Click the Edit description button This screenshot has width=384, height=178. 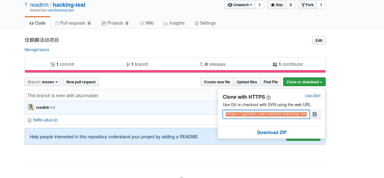click(x=319, y=41)
